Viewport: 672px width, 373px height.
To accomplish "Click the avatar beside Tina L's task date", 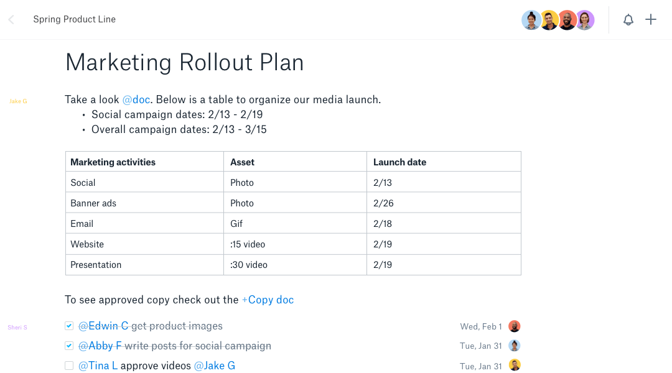I will 514,365.
